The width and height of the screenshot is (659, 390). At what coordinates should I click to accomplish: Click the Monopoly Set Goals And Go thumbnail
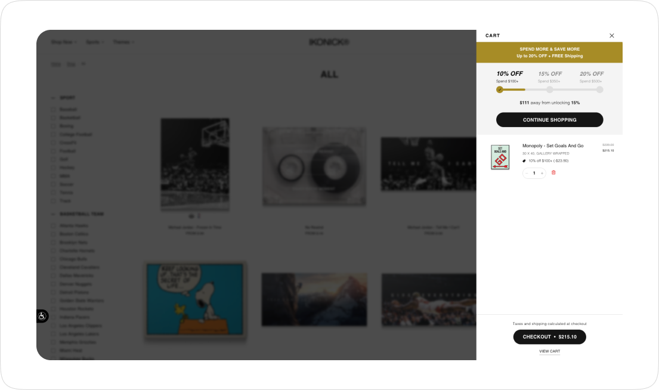click(x=500, y=157)
